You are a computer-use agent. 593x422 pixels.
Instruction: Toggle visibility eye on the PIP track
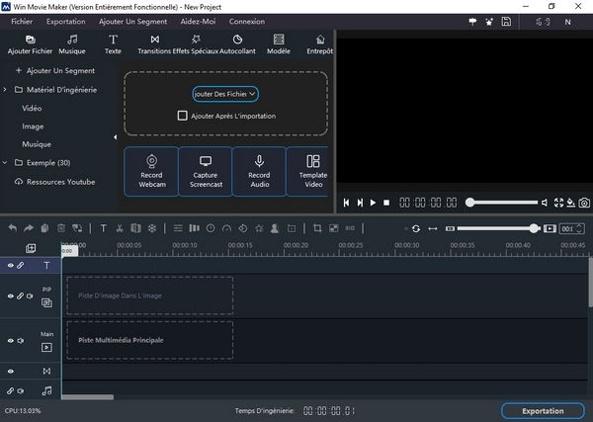pyautogui.click(x=11, y=296)
